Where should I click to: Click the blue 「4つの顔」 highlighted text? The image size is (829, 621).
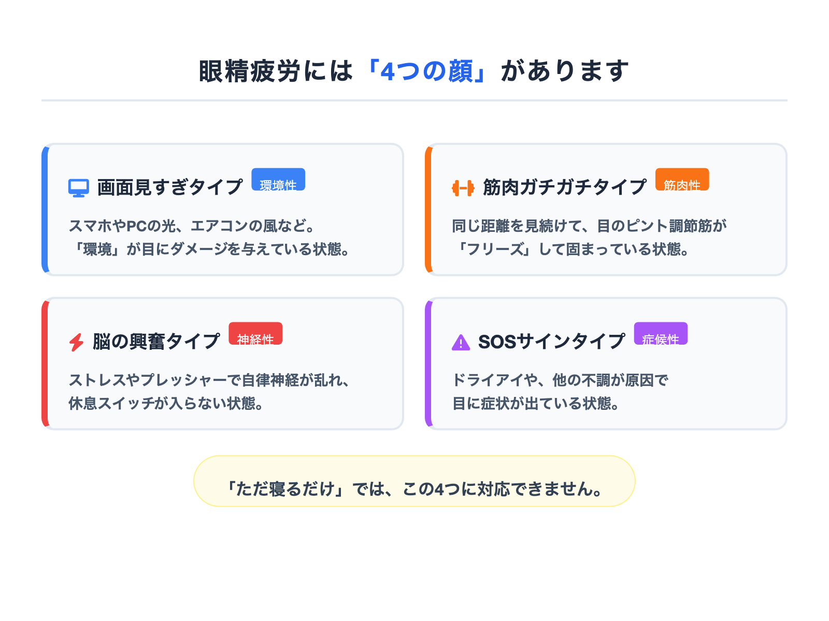426,71
